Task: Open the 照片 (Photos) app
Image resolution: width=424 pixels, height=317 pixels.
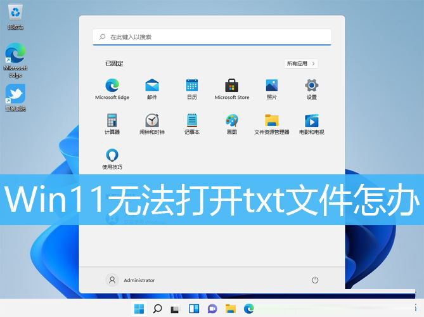Action: click(271, 89)
